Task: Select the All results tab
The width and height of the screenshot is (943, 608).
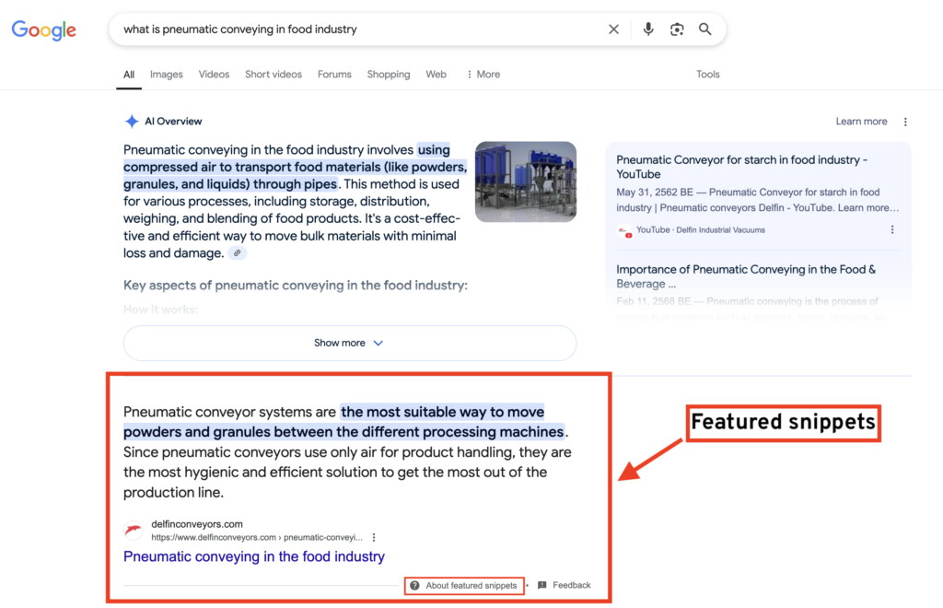Action: 129,75
